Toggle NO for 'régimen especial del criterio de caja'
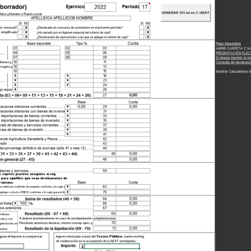 coord(148,32)
